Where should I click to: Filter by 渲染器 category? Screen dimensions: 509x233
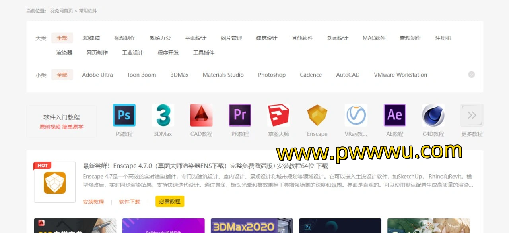(64, 53)
